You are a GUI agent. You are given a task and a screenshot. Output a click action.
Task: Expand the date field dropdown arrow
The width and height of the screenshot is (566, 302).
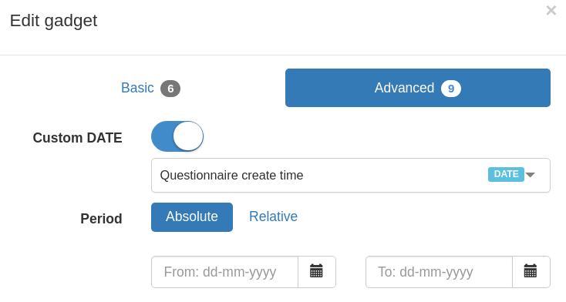coord(531,175)
